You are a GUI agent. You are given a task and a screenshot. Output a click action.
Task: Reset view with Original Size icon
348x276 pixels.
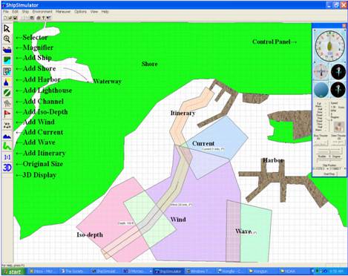pos(7,157)
